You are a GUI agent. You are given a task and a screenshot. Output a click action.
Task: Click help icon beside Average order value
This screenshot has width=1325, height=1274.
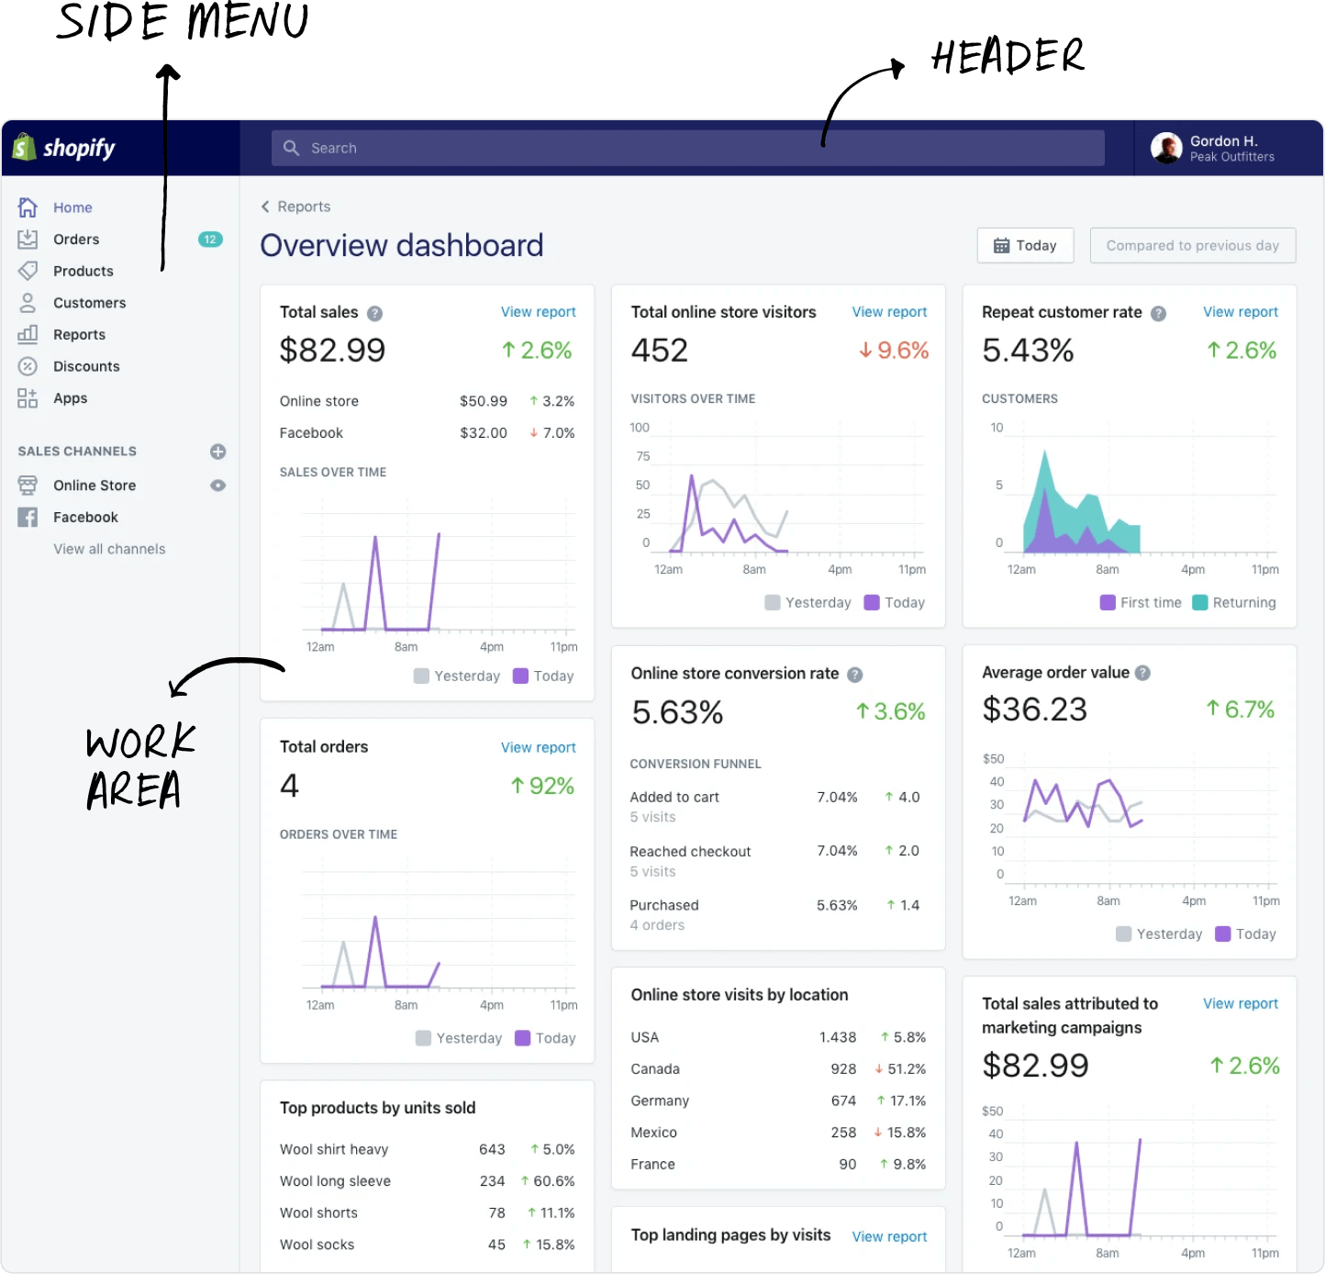(x=1142, y=673)
